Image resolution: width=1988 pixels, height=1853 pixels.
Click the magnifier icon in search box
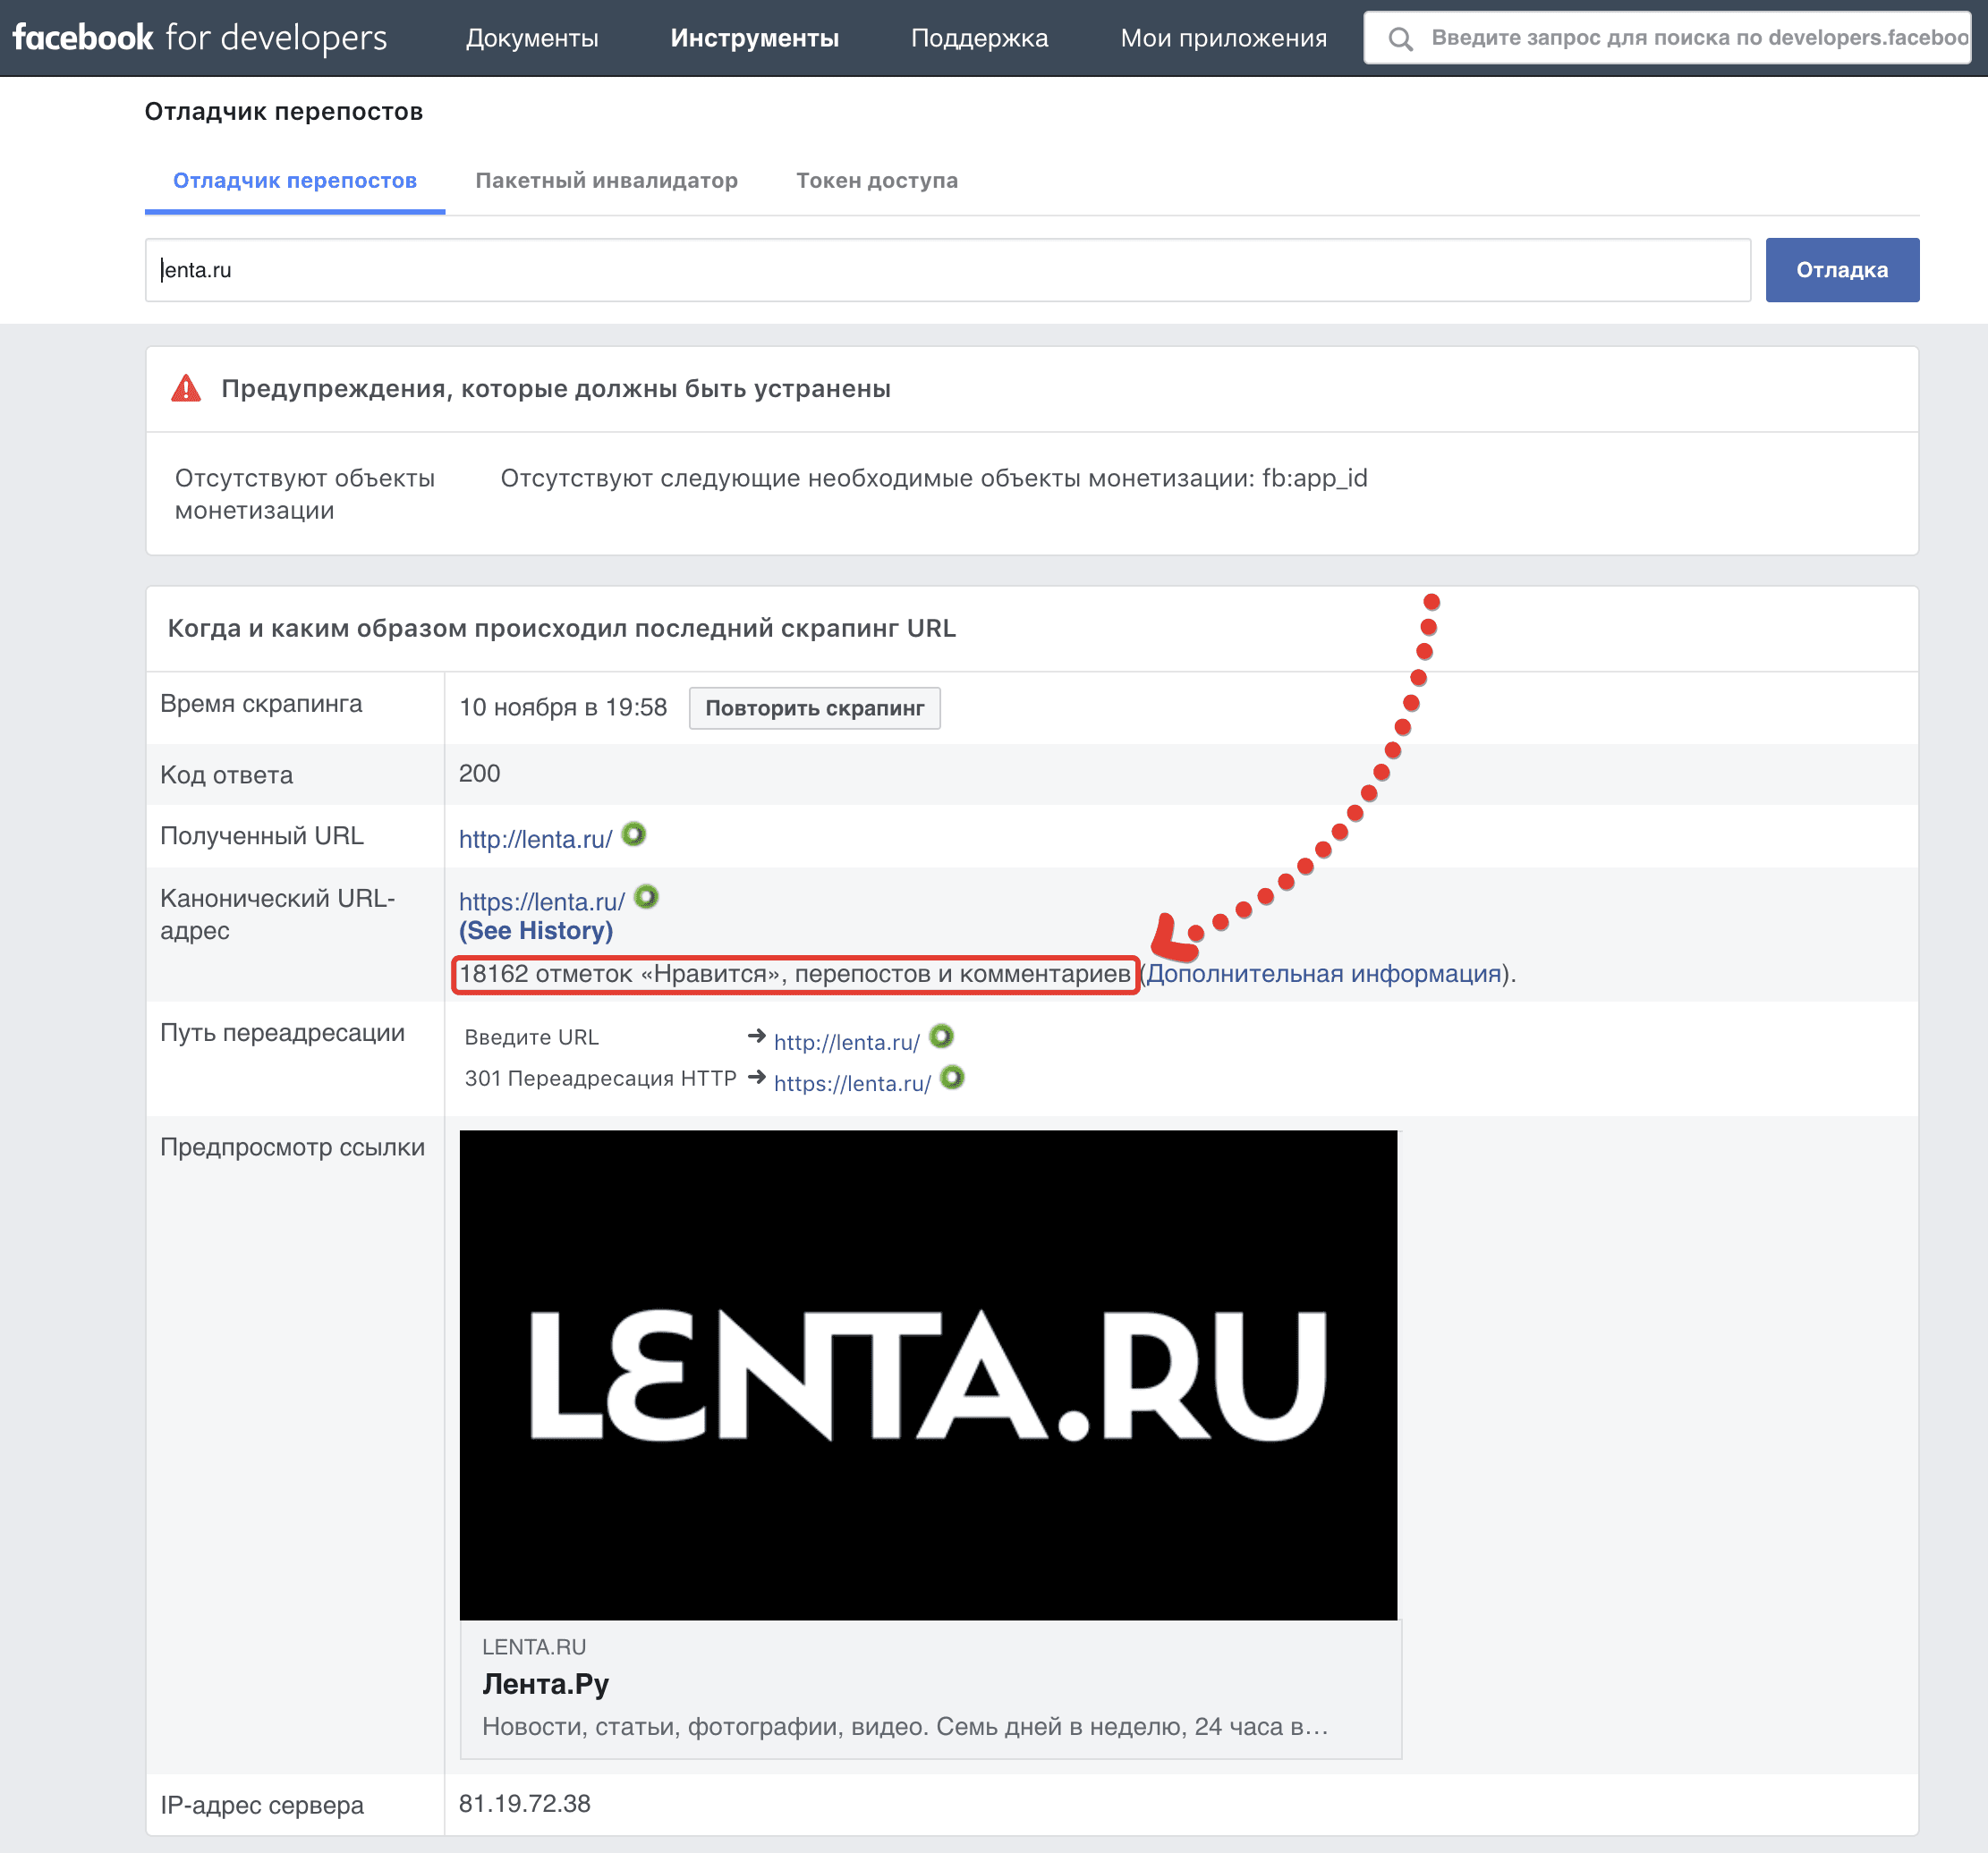click(1400, 39)
